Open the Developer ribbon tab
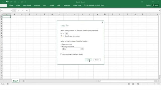The width and height of the screenshot is (161, 90). coord(67,5)
